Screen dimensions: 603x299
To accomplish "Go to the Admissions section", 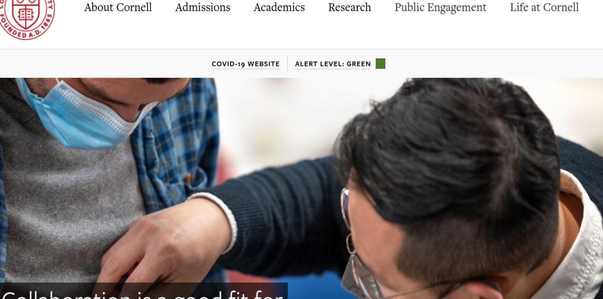I will tap(203, 7).
